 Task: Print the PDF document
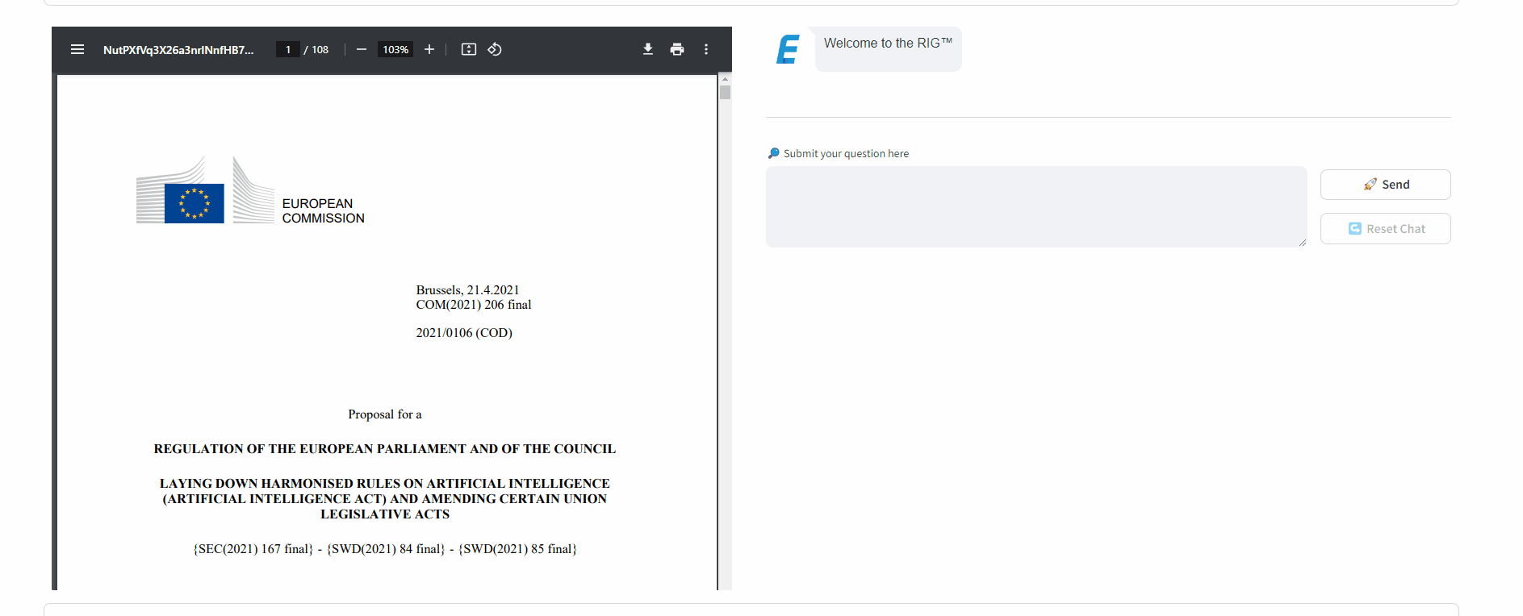(677, 49)
